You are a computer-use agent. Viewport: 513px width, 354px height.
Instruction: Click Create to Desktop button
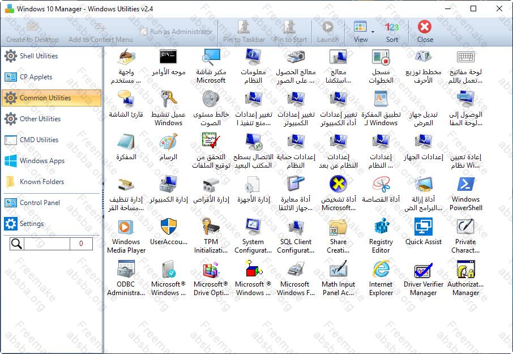[32, 32]
